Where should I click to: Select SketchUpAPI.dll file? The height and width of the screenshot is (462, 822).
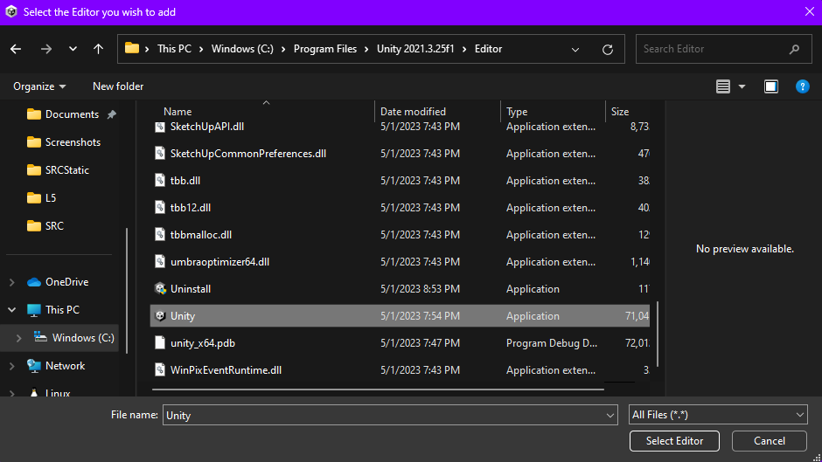click(400, 127)
